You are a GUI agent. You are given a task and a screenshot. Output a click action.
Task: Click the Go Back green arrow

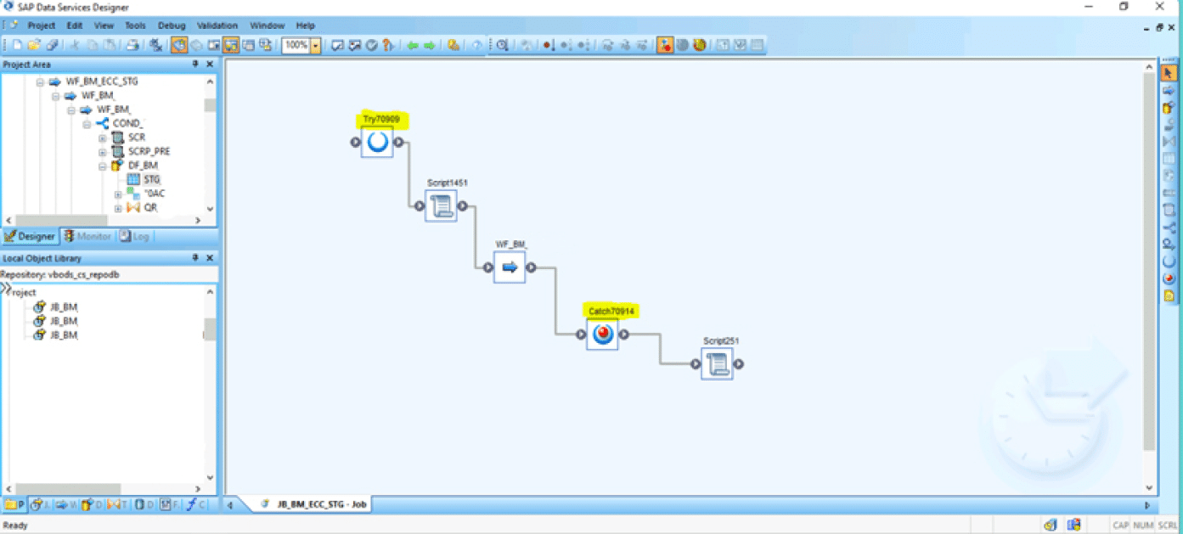click(413, 45)
